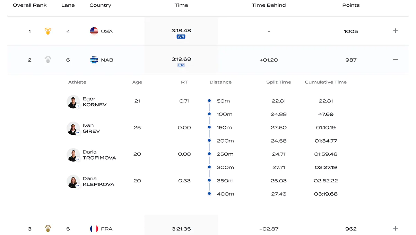416x235 pixels.
Task: Click the silver medal icon for rank 2
Action: [48, 60]
